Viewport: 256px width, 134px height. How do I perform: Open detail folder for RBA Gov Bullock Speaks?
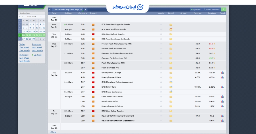point(171,34)
